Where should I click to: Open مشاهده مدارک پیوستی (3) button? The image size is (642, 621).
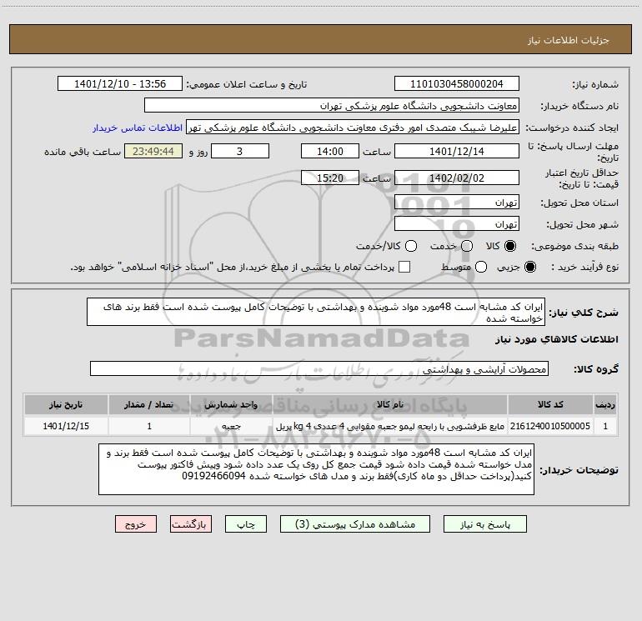[355, 524]
